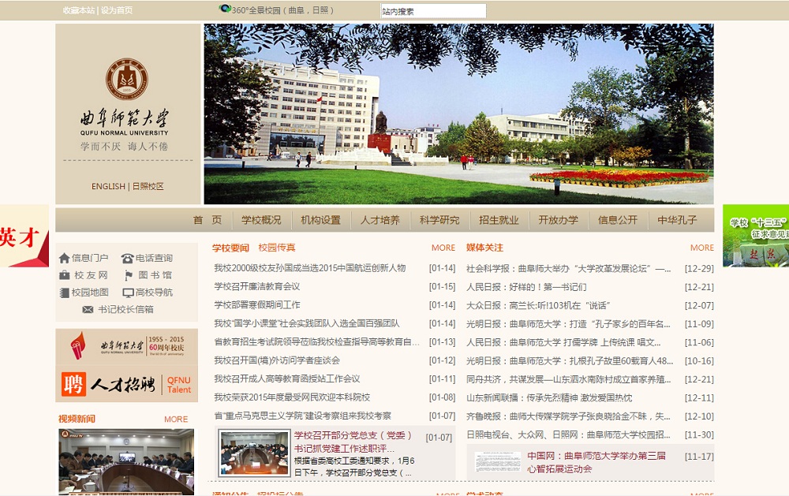Open media item 大众日报：高兰长 103机在说话

(538, 305)
